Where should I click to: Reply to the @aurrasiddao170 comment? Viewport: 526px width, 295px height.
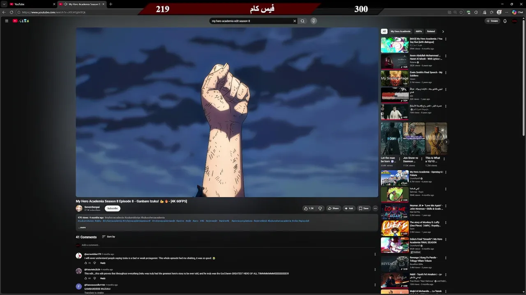tap(103, 263)
